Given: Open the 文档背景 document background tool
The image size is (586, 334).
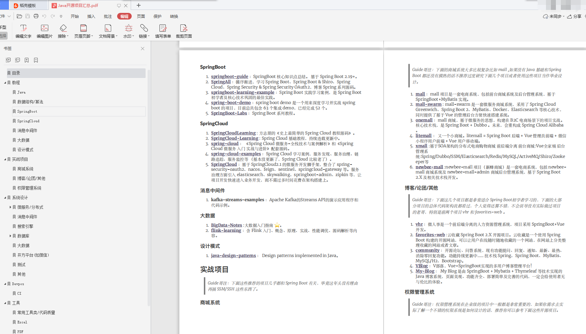Looking at the screenshot, I should pos(108,31).
